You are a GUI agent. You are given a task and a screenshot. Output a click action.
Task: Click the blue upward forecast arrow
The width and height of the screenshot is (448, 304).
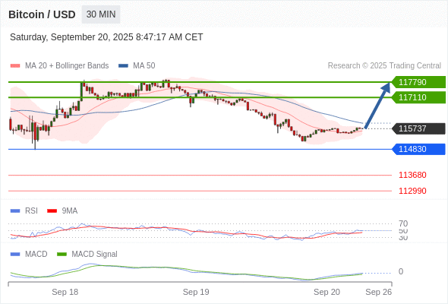pyautogui.click(x=377, y=105)
